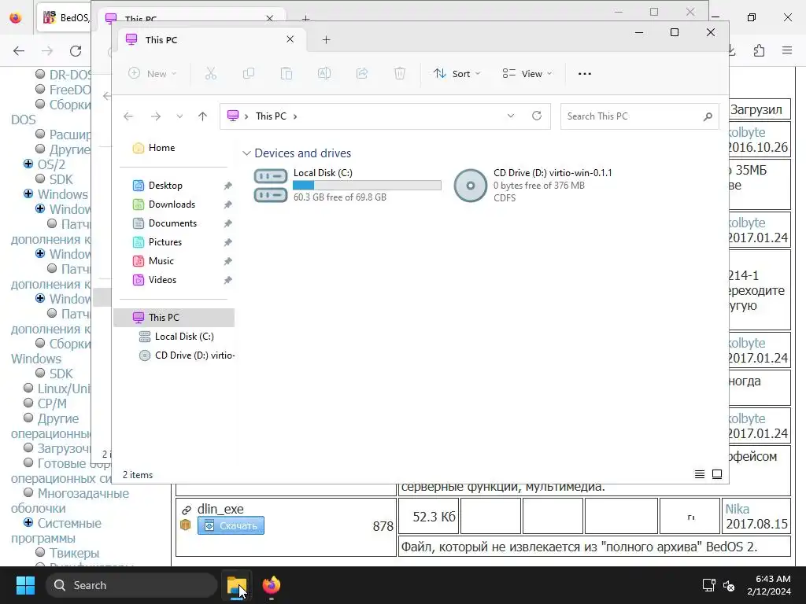This screenshot has height=604, width=806.
Task: Click the Скачать download button
Action: [231, 525]
